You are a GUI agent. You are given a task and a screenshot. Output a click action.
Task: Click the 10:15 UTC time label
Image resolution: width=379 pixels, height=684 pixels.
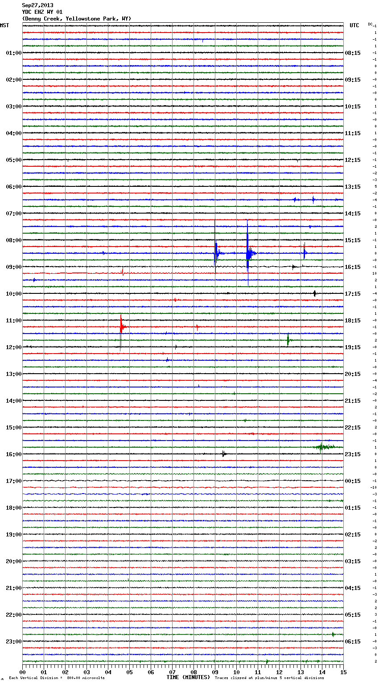(353, 107)
